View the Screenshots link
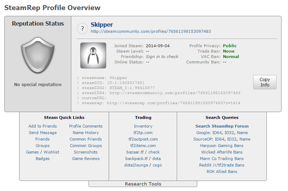This screenshot has width=288, height=191. pos(86,152)
